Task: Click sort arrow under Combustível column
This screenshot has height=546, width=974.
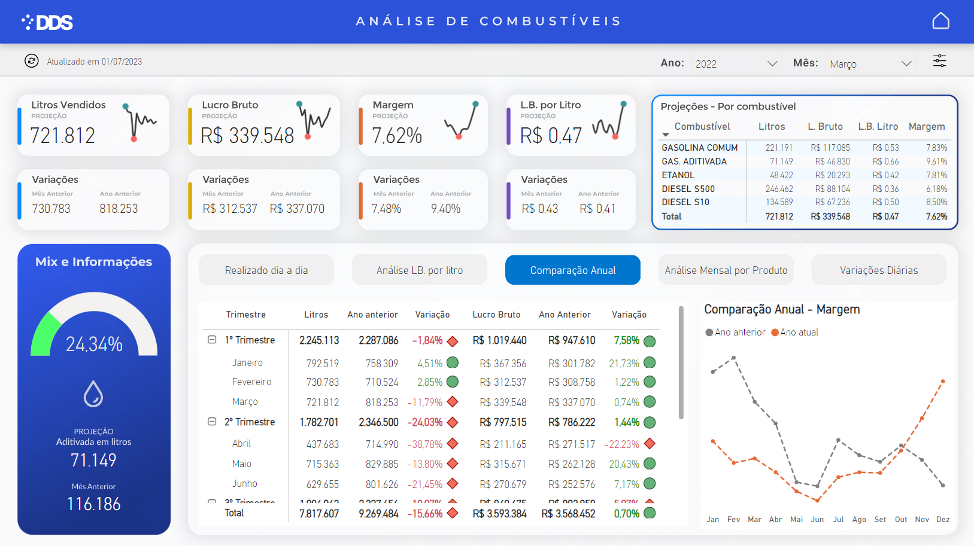Action: pyautogui.click(x=666, y=135)
